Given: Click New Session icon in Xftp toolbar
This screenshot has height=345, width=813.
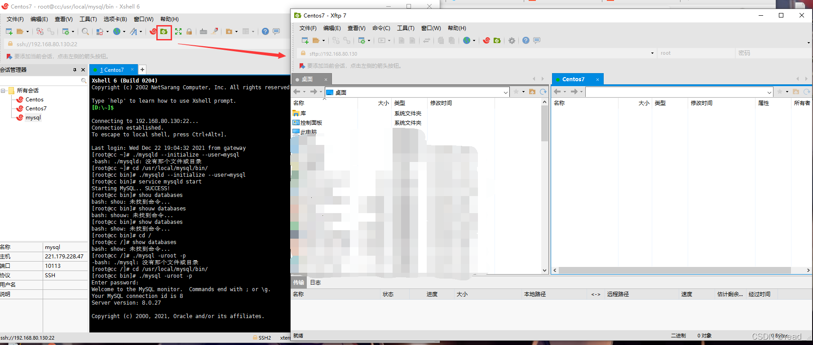Looking at the screenshot, I should click(x=305, y=40).
